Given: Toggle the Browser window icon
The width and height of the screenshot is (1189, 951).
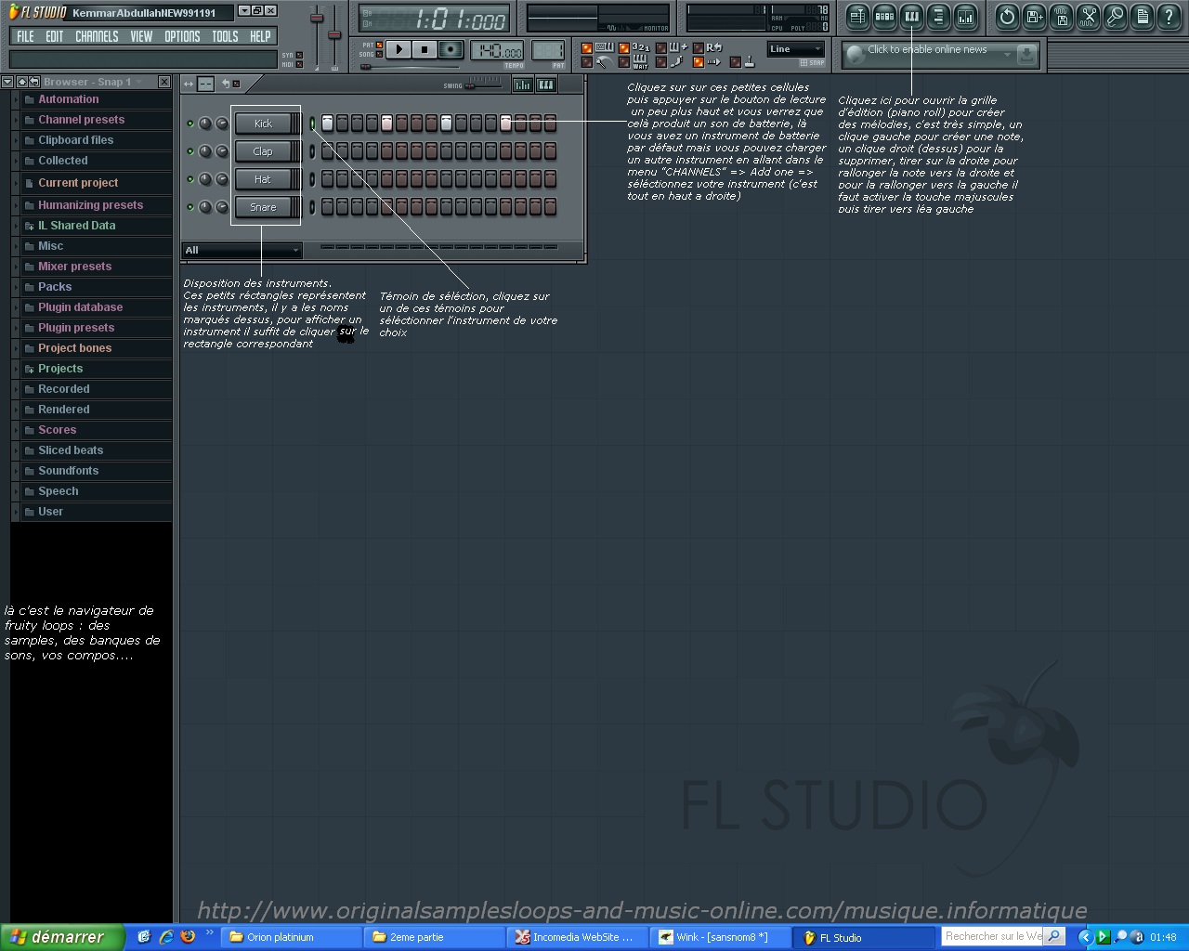Looking at the screenshot, I should coord(938,16).
